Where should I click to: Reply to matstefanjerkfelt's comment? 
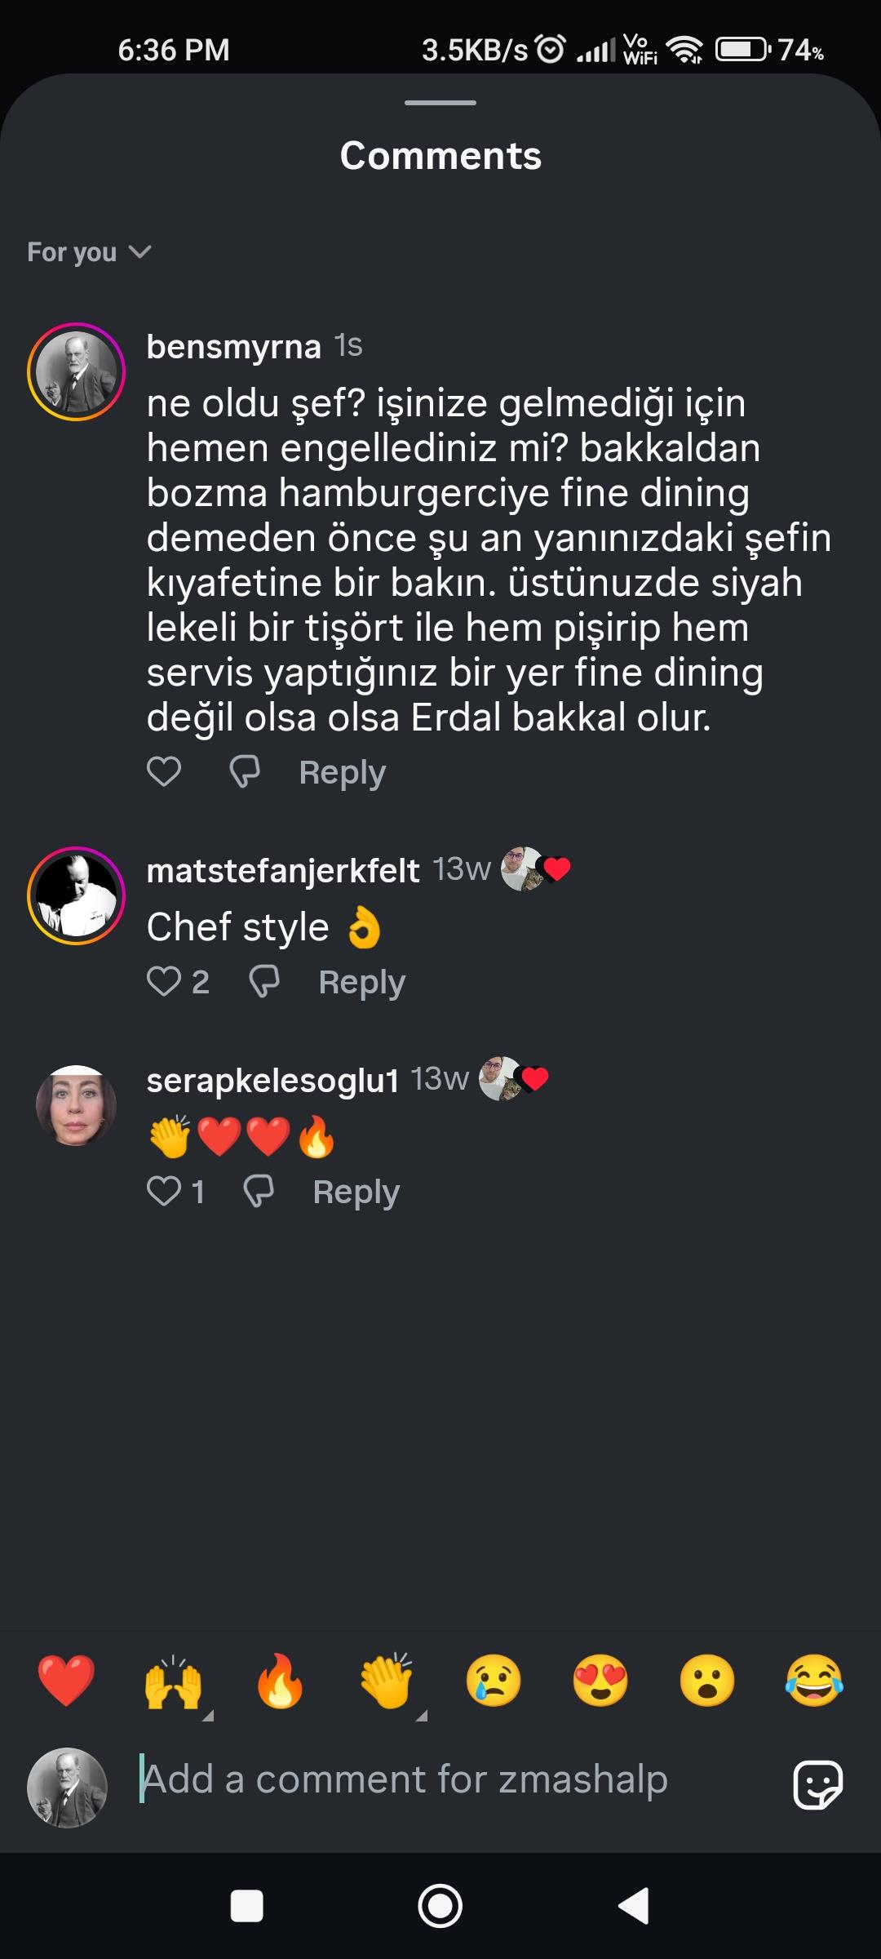pos(361,982)
